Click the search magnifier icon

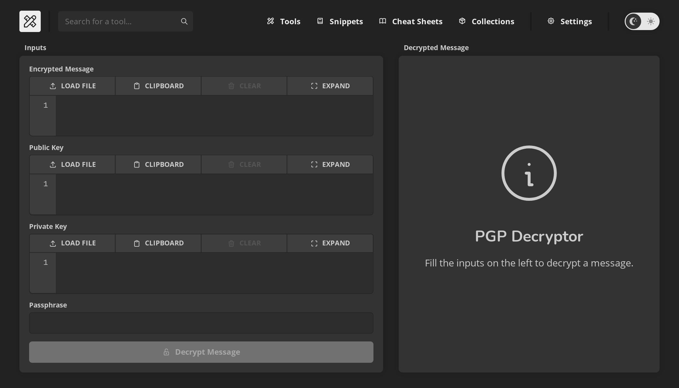point(184,21)
